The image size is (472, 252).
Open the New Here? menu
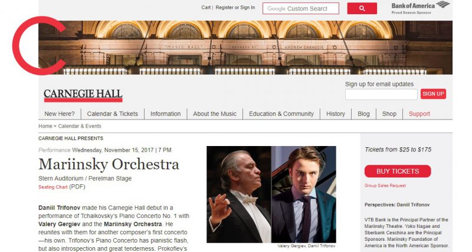[x=60, y=114]
